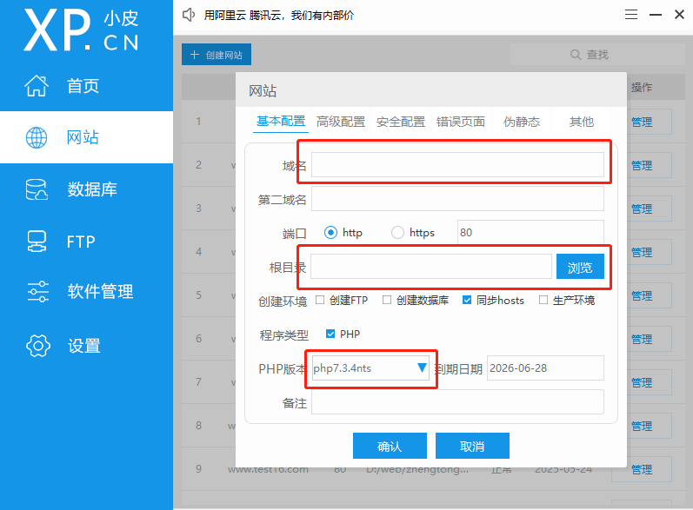Click the plus icon on 创建网站 button
Image resolution: width=693 pixels, height=510 pixels.
click(x=195, y=55)
